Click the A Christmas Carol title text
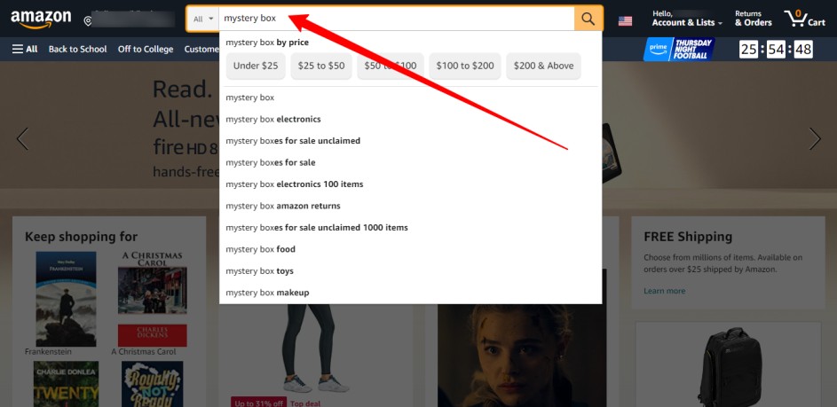837x407 pixels. (x=144, y=351)
